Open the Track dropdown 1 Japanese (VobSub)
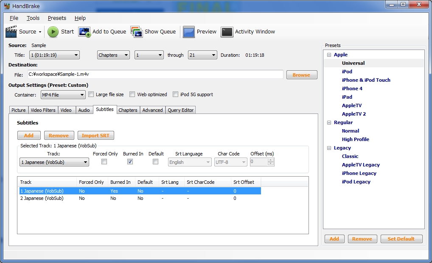The height and width of the screenshot is (263, 432). click(x=54, y=162)
